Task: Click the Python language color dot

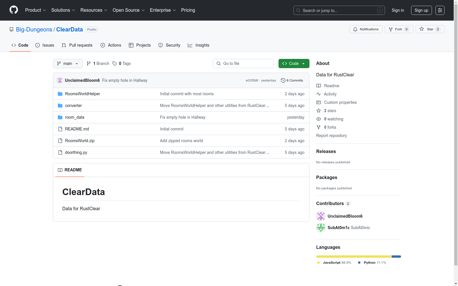Action: (x=359, y=263)
